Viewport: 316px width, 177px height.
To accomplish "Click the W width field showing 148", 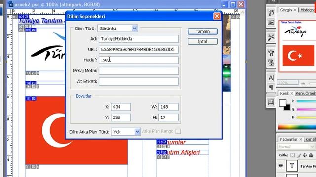I will click(168, 107).
